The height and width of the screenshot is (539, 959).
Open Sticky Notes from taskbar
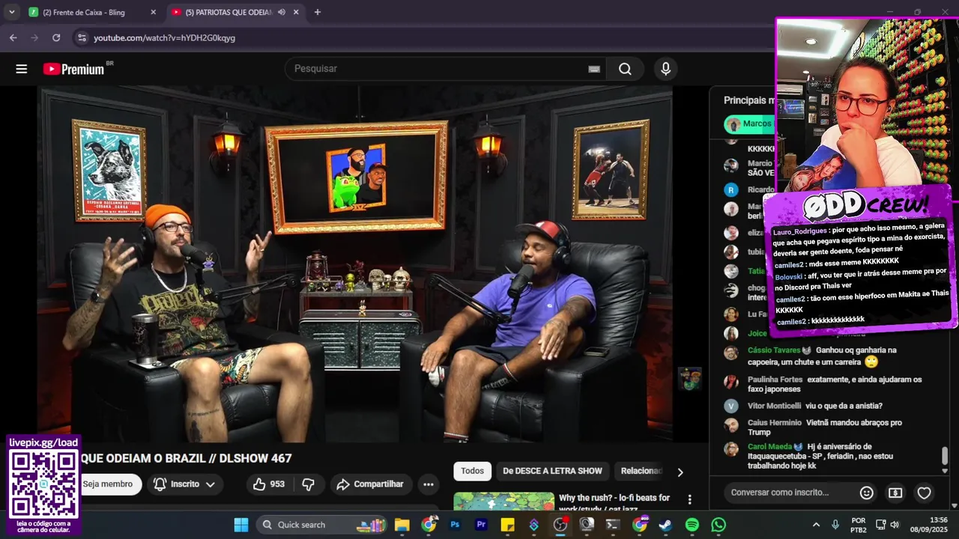[507, 525]
